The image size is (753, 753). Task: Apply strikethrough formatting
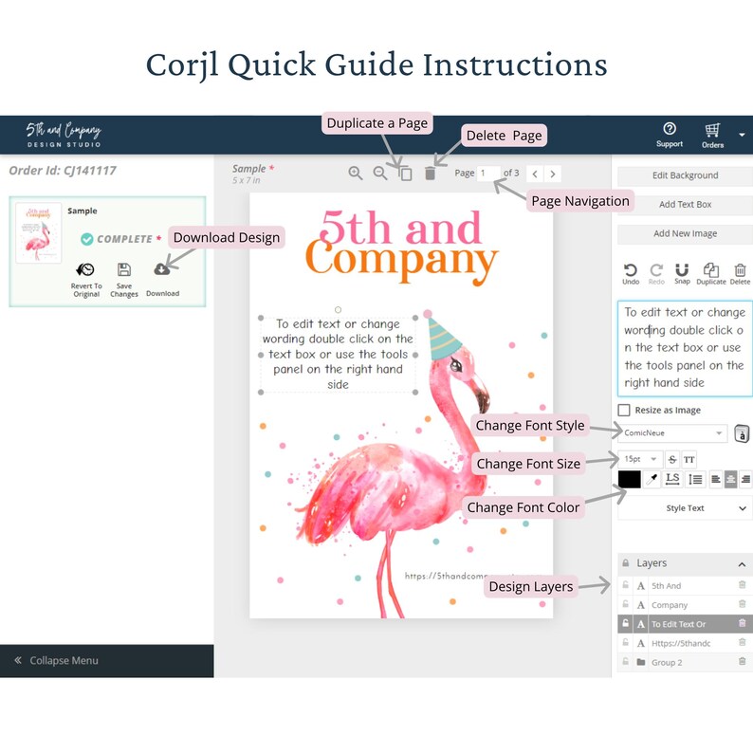pos(672,460)
